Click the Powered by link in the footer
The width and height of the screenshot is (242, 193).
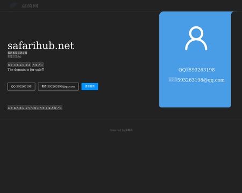[x=121, y=130]
